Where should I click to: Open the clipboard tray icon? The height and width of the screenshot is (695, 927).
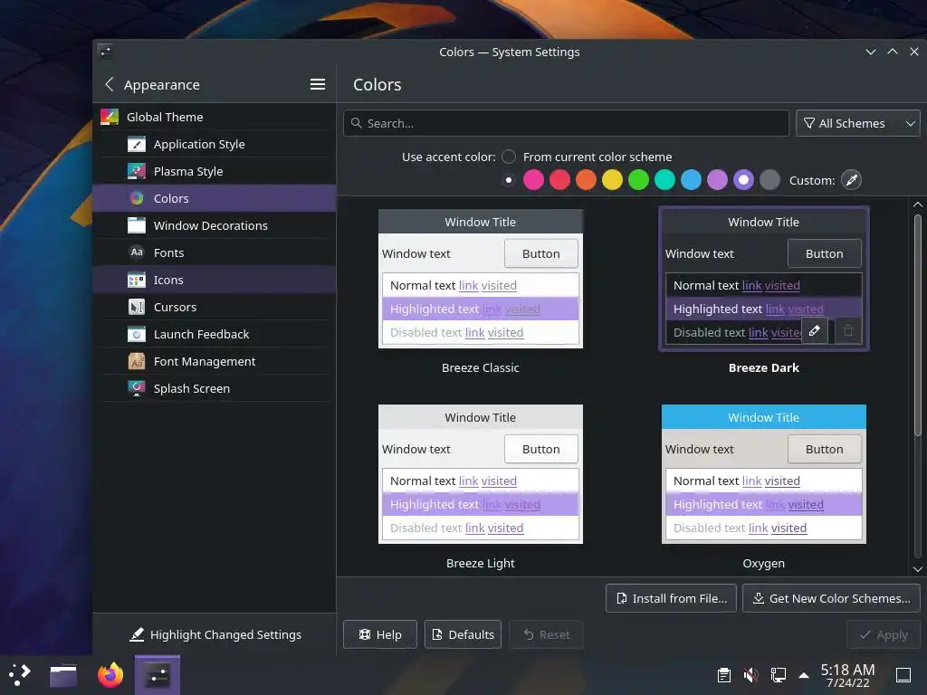point(723,675)
